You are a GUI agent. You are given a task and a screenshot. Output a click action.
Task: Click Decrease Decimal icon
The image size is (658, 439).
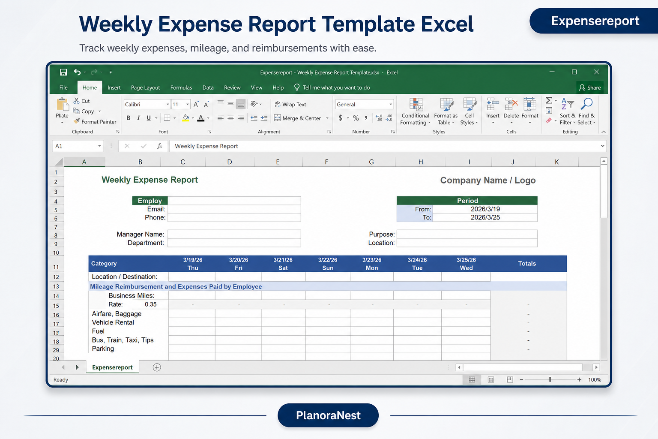click(389, 118)
